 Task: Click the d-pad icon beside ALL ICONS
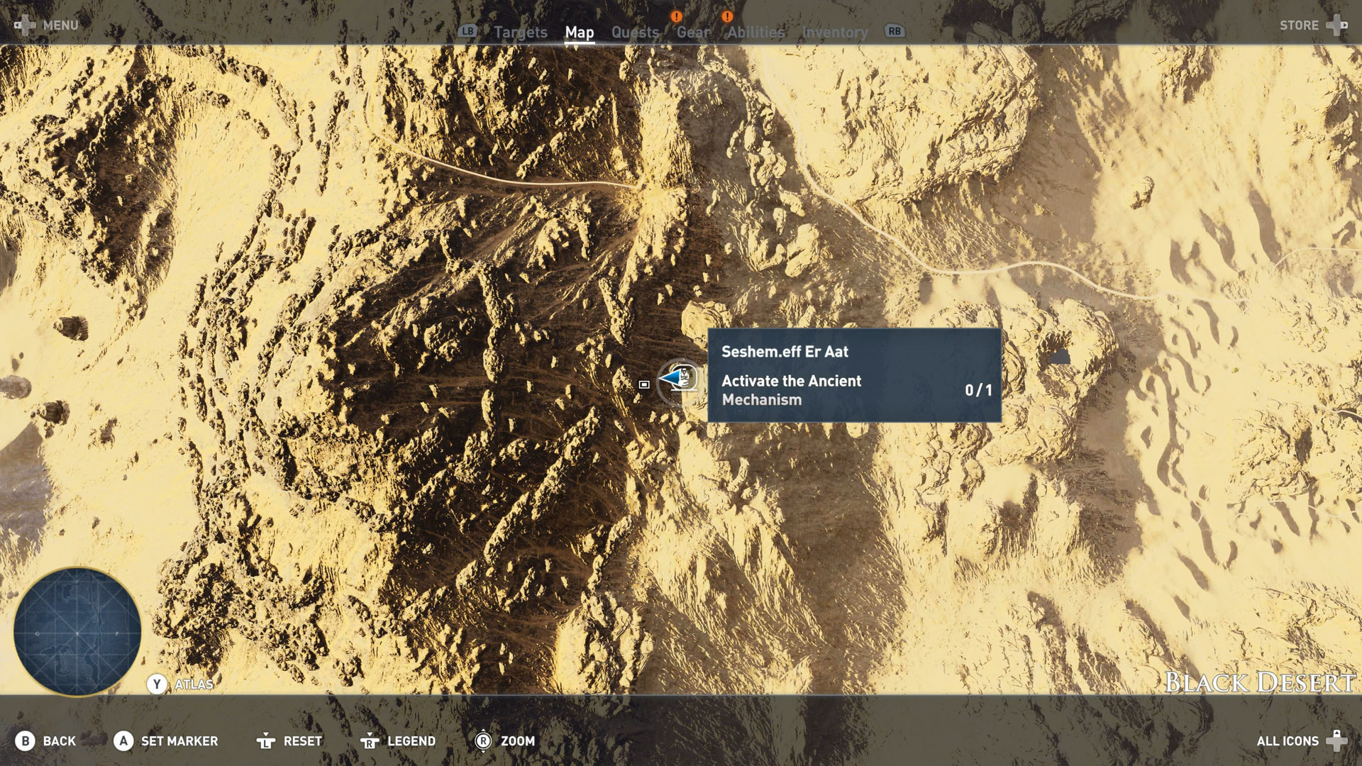pyautogui.click(x=1337, y=741)
